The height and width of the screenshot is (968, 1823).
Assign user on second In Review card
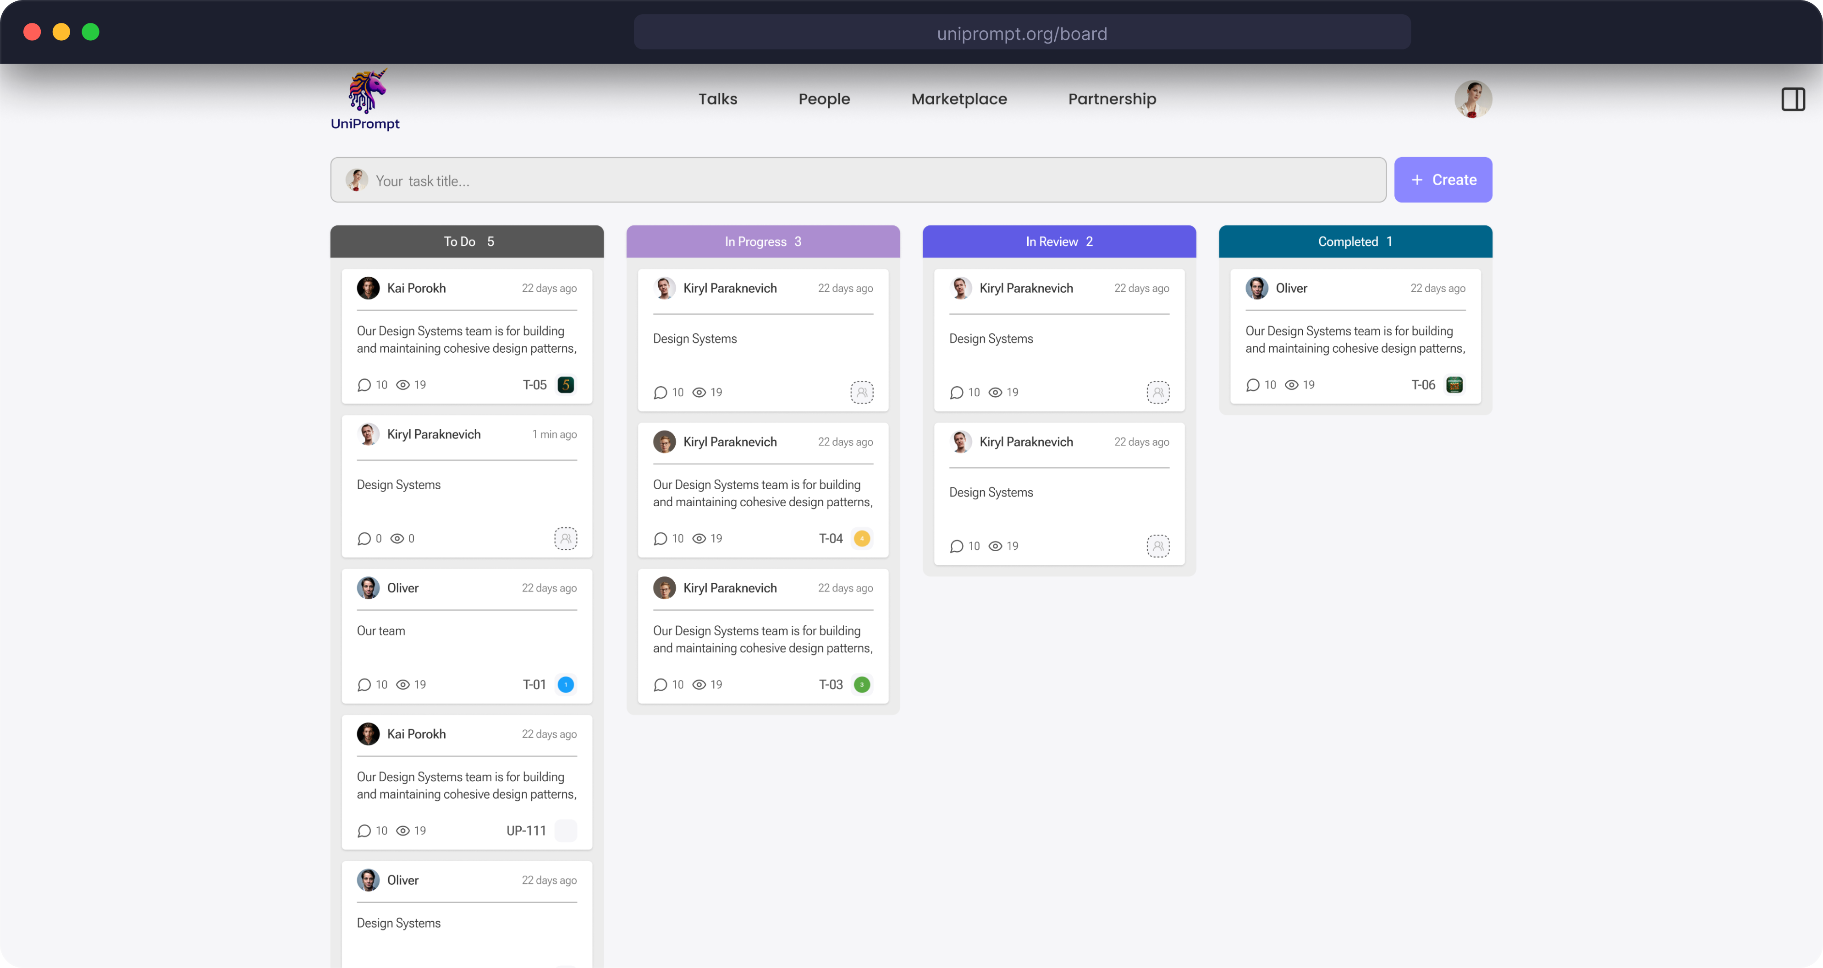click(1158, 546)
